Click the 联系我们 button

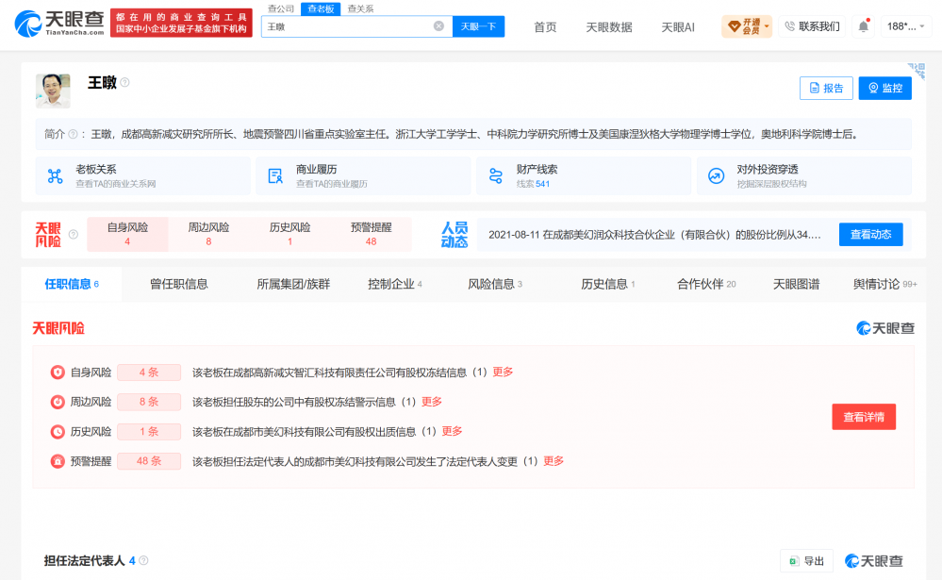coord(812,26)
